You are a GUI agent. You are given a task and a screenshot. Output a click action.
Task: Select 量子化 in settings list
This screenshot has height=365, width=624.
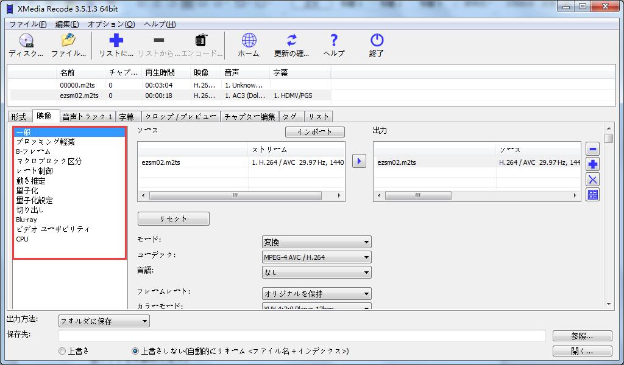pos(69,190)
